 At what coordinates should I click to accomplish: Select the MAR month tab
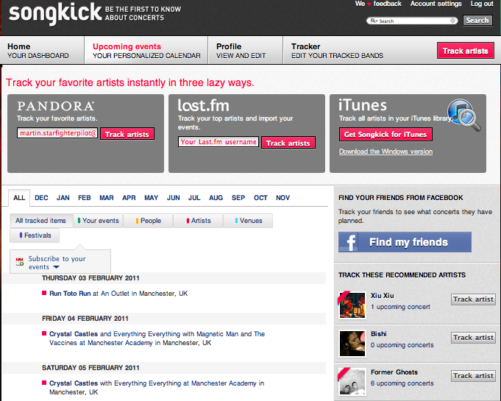click(x=107, y=198)
